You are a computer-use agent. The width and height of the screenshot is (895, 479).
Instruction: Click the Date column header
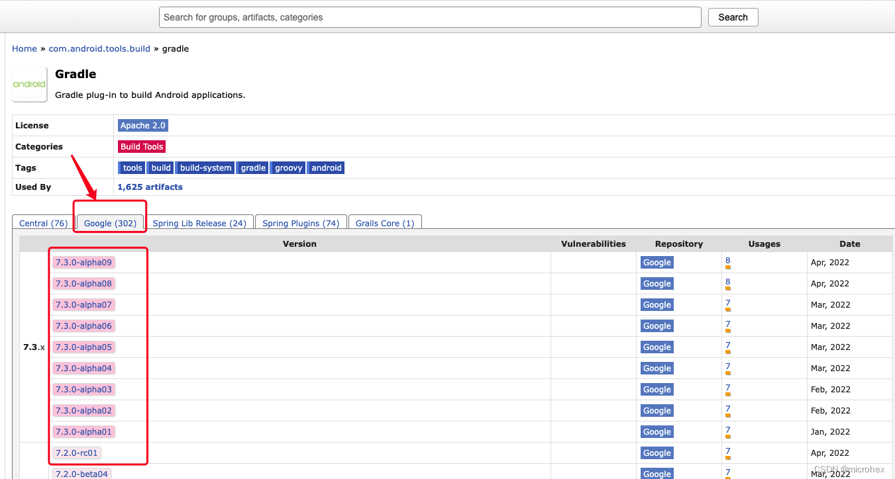tap(849, 244)
